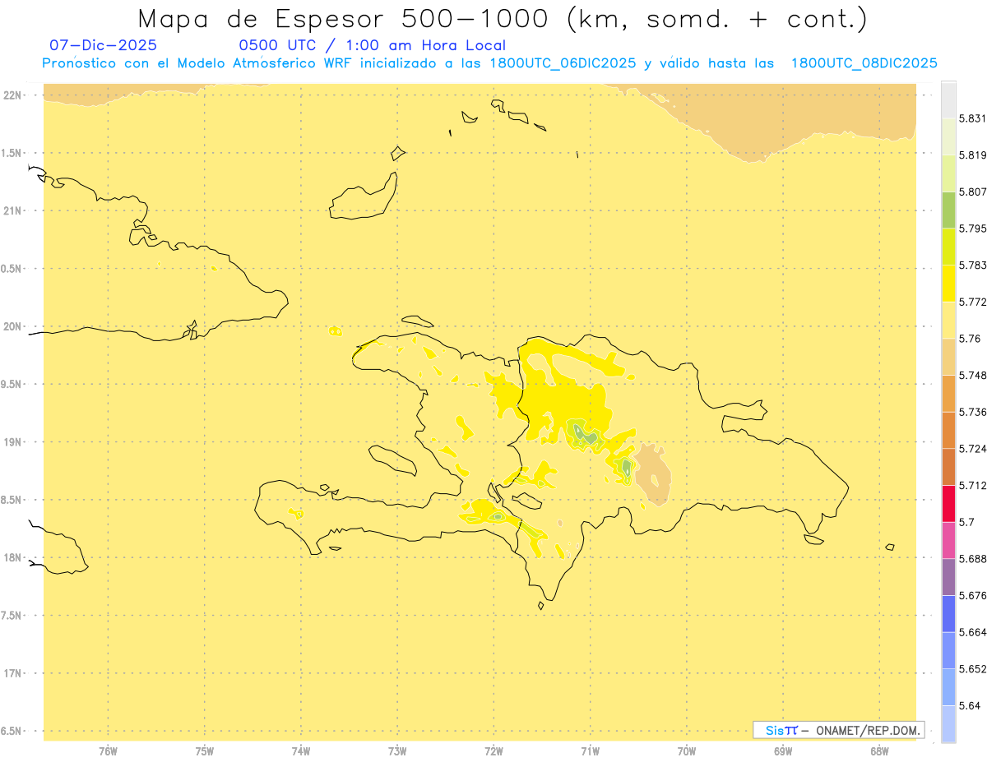The image size is (987, 762).
Task: Click legend value 5.652
Action: coord(974,669)
